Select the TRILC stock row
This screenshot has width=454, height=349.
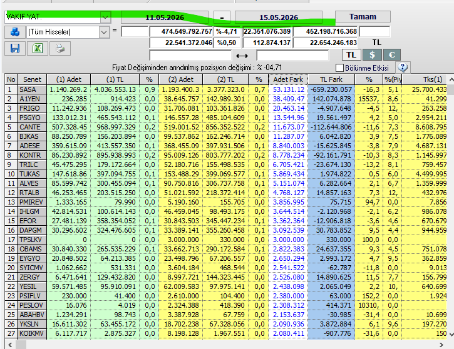coord(226,164)
